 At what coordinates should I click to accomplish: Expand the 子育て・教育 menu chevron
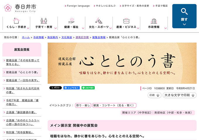pyautogui.click(x=56, y=28)
